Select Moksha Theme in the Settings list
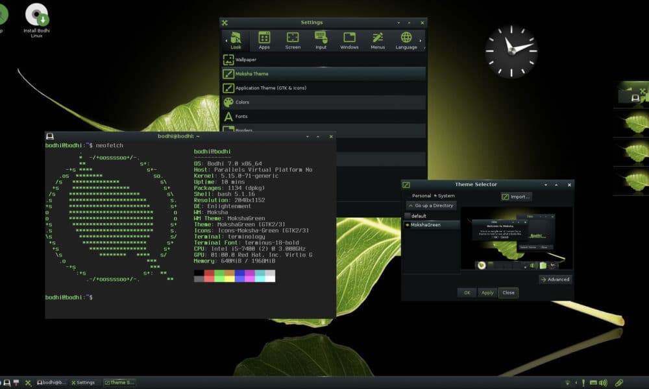The height and width of the screenshot is (389, 649). tap(324, 73)
